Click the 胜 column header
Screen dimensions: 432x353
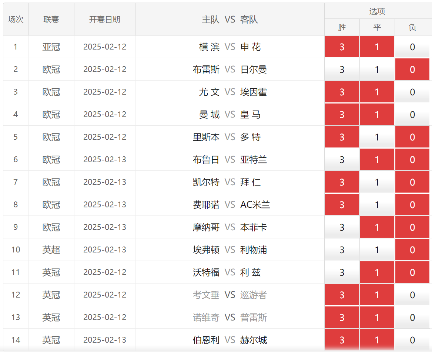pyautogui.click(x=342, y=27)
